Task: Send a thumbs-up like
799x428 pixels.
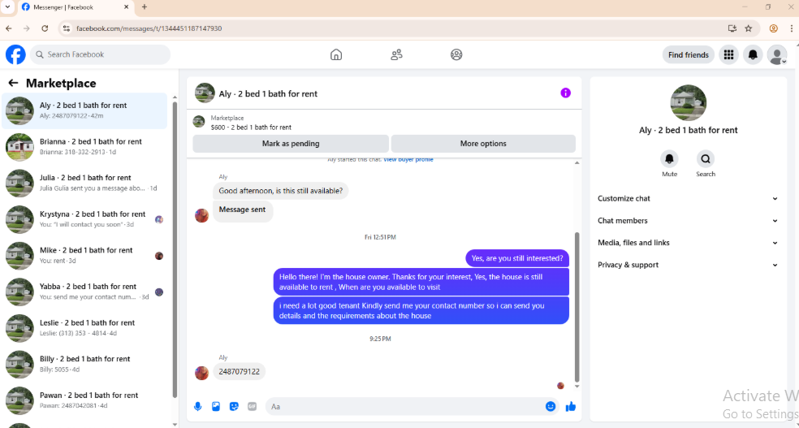Action: click(571, 407)
